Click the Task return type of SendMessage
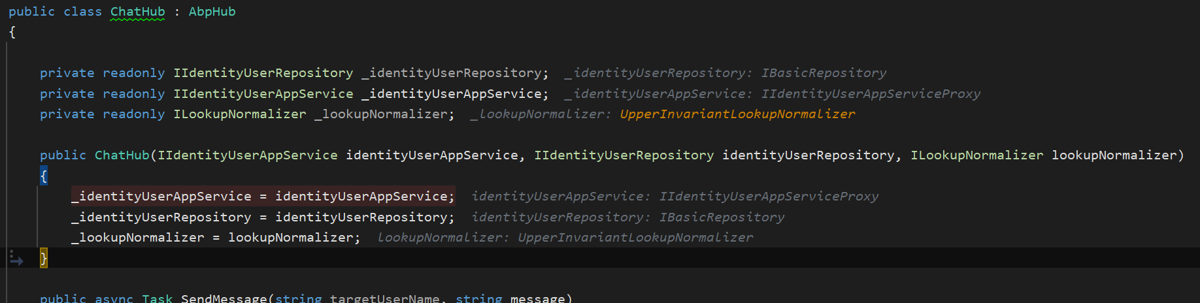Viewport: 1200px width, 303px height. (157, 298)
